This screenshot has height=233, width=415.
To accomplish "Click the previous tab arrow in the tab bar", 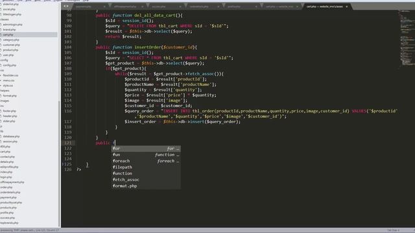I will 65,6.
